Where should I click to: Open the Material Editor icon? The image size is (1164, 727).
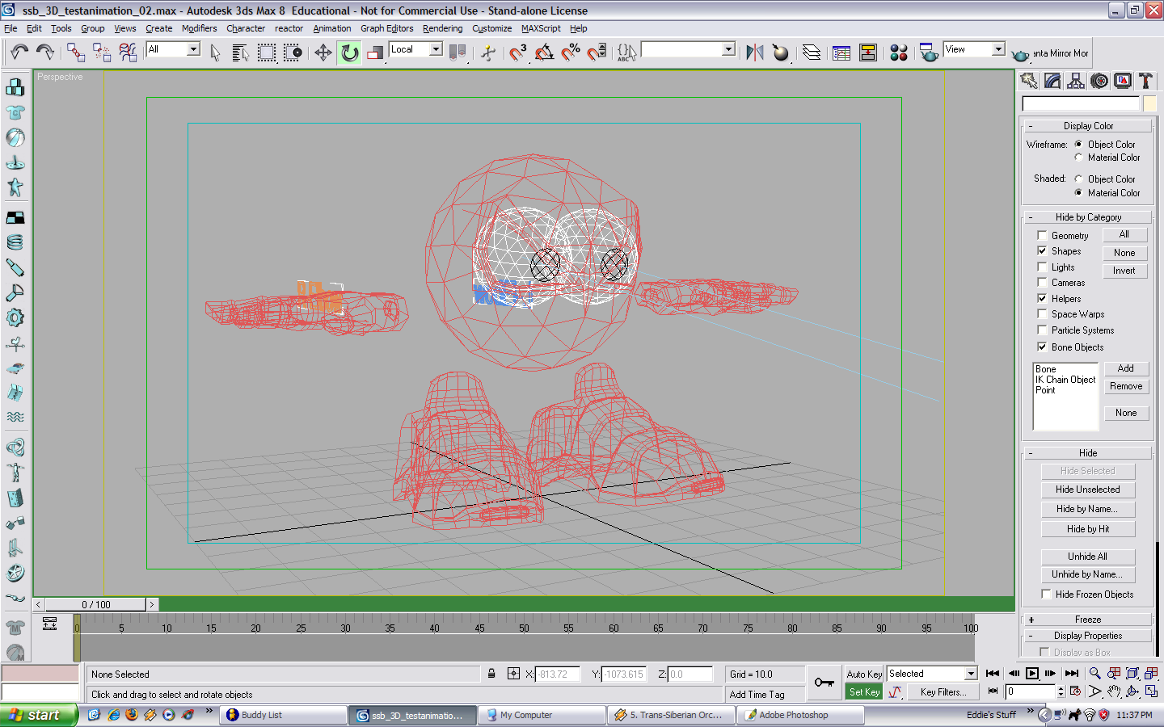(899, 53)
